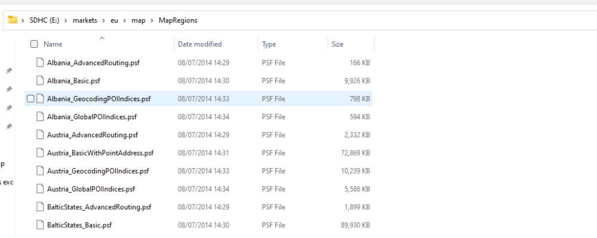
Task: Click the file icon of BalticStates_Basic.psf
Action: [40, 225]
